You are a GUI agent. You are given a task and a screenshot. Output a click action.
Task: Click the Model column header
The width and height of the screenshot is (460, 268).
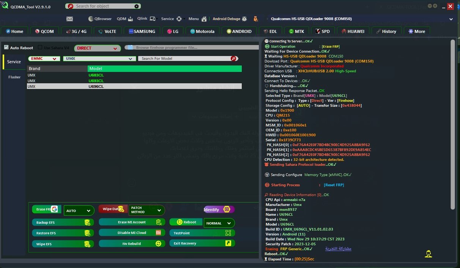(165, 69)
